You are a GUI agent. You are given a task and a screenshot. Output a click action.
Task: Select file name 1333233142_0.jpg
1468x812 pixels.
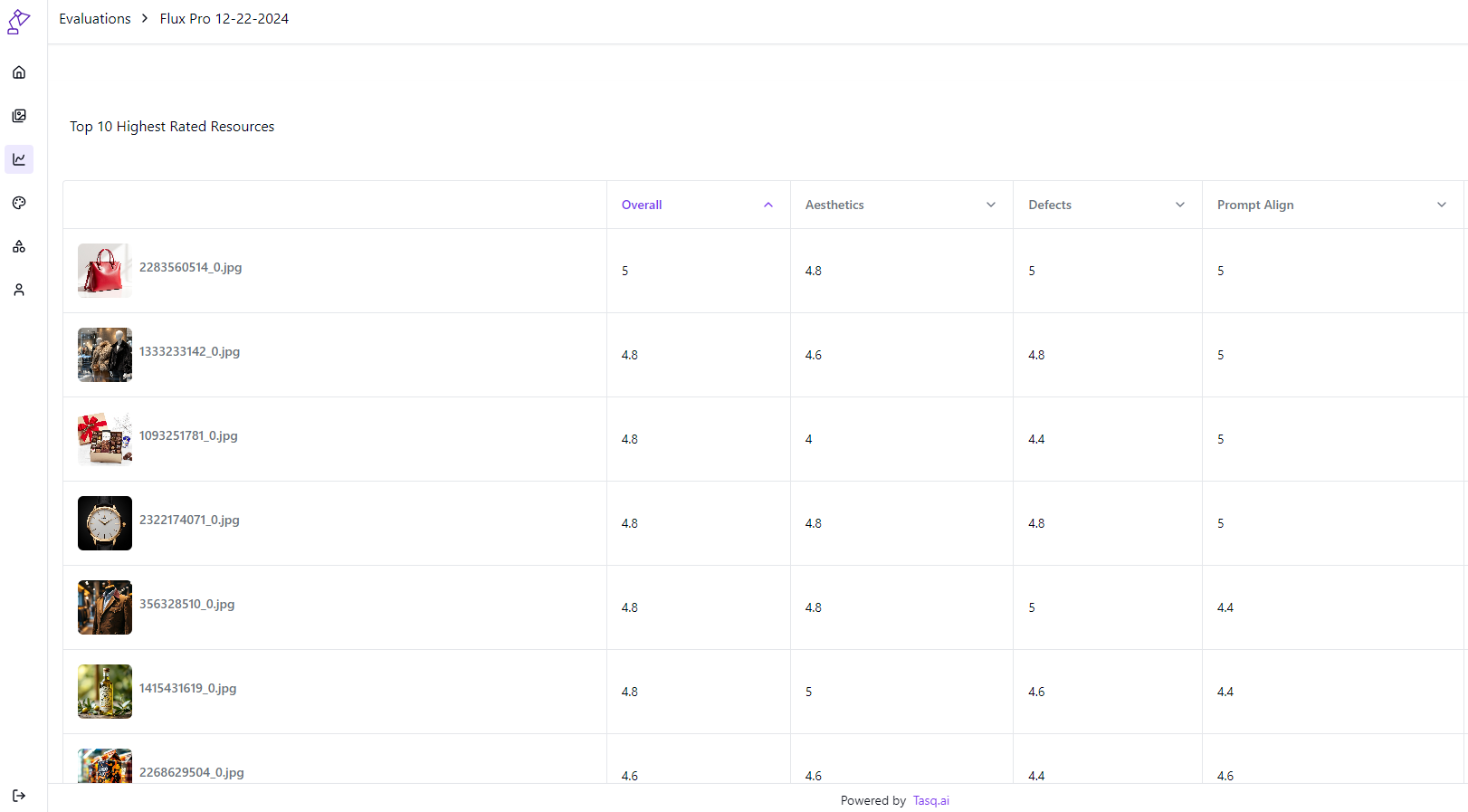pyautogui.click(x=189, y=351)
